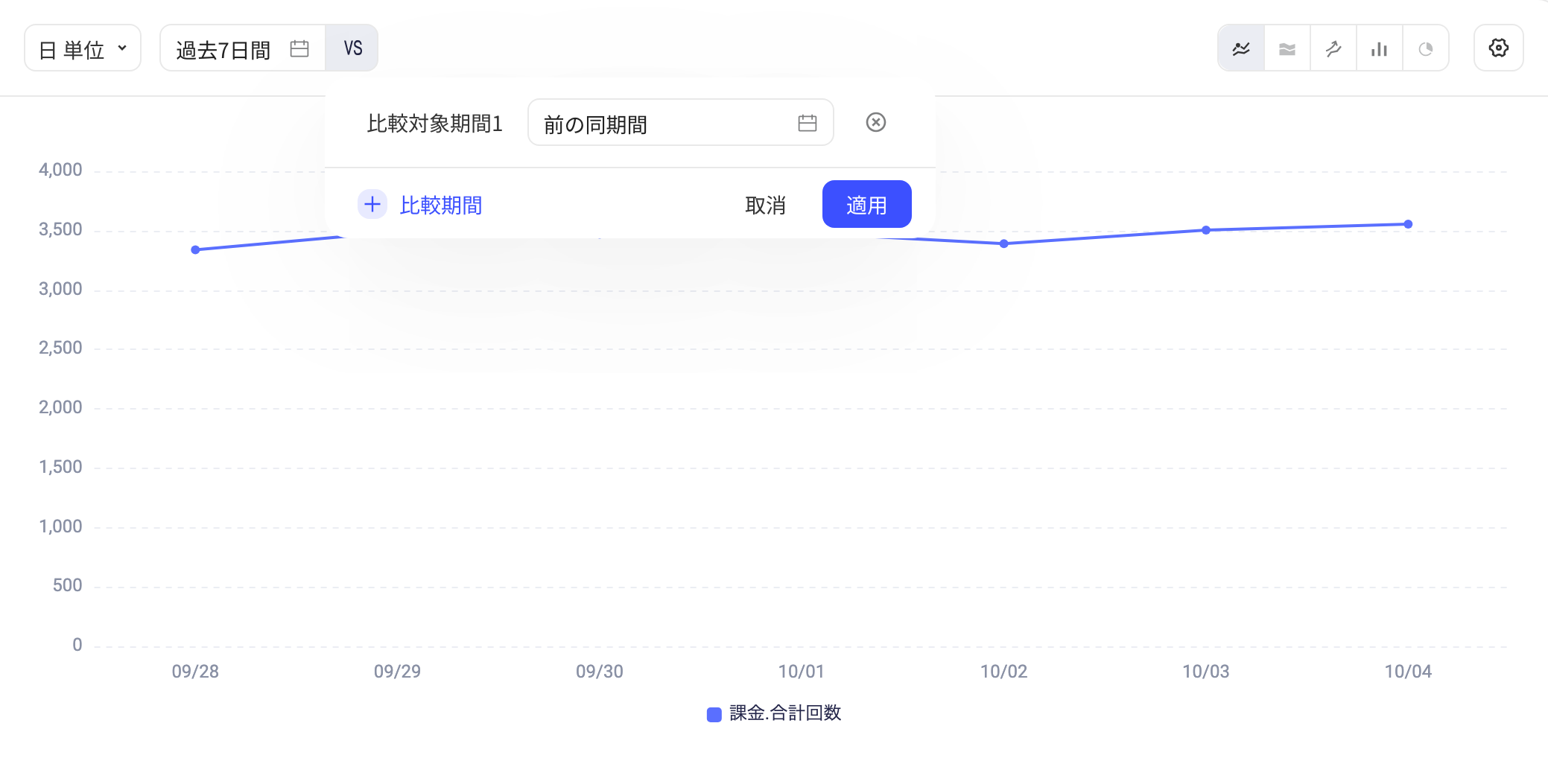Screen dimensions: 1548x761
Task: Add another period via 比較期間
Action: [420, 205]
